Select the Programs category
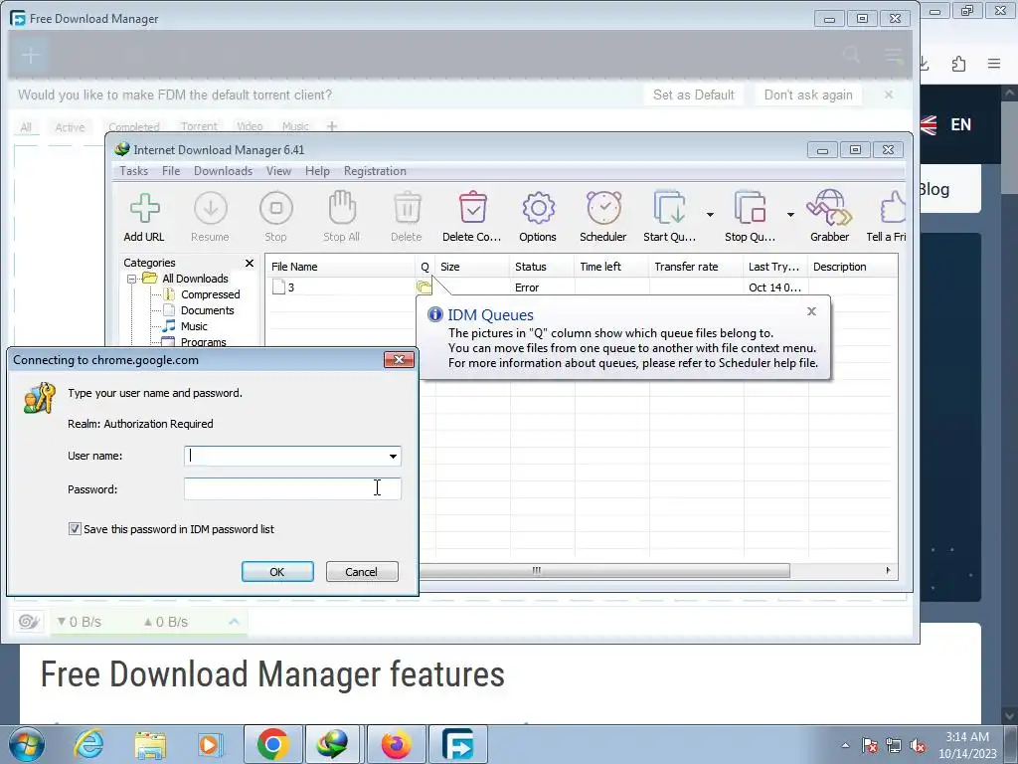Screen dimensions: 1018x764 [x=203, y=342]
